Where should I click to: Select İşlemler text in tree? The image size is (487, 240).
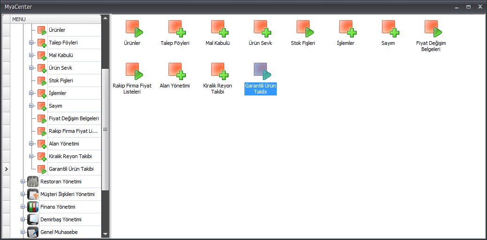57,93
